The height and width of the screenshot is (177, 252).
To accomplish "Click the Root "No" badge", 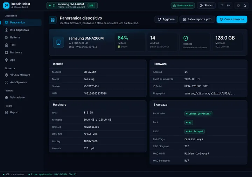I will pos(189,122).
